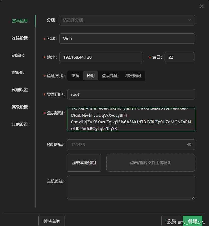Focus the key password input field
This screenshot has height=226, width=209.
coord(131,145)
